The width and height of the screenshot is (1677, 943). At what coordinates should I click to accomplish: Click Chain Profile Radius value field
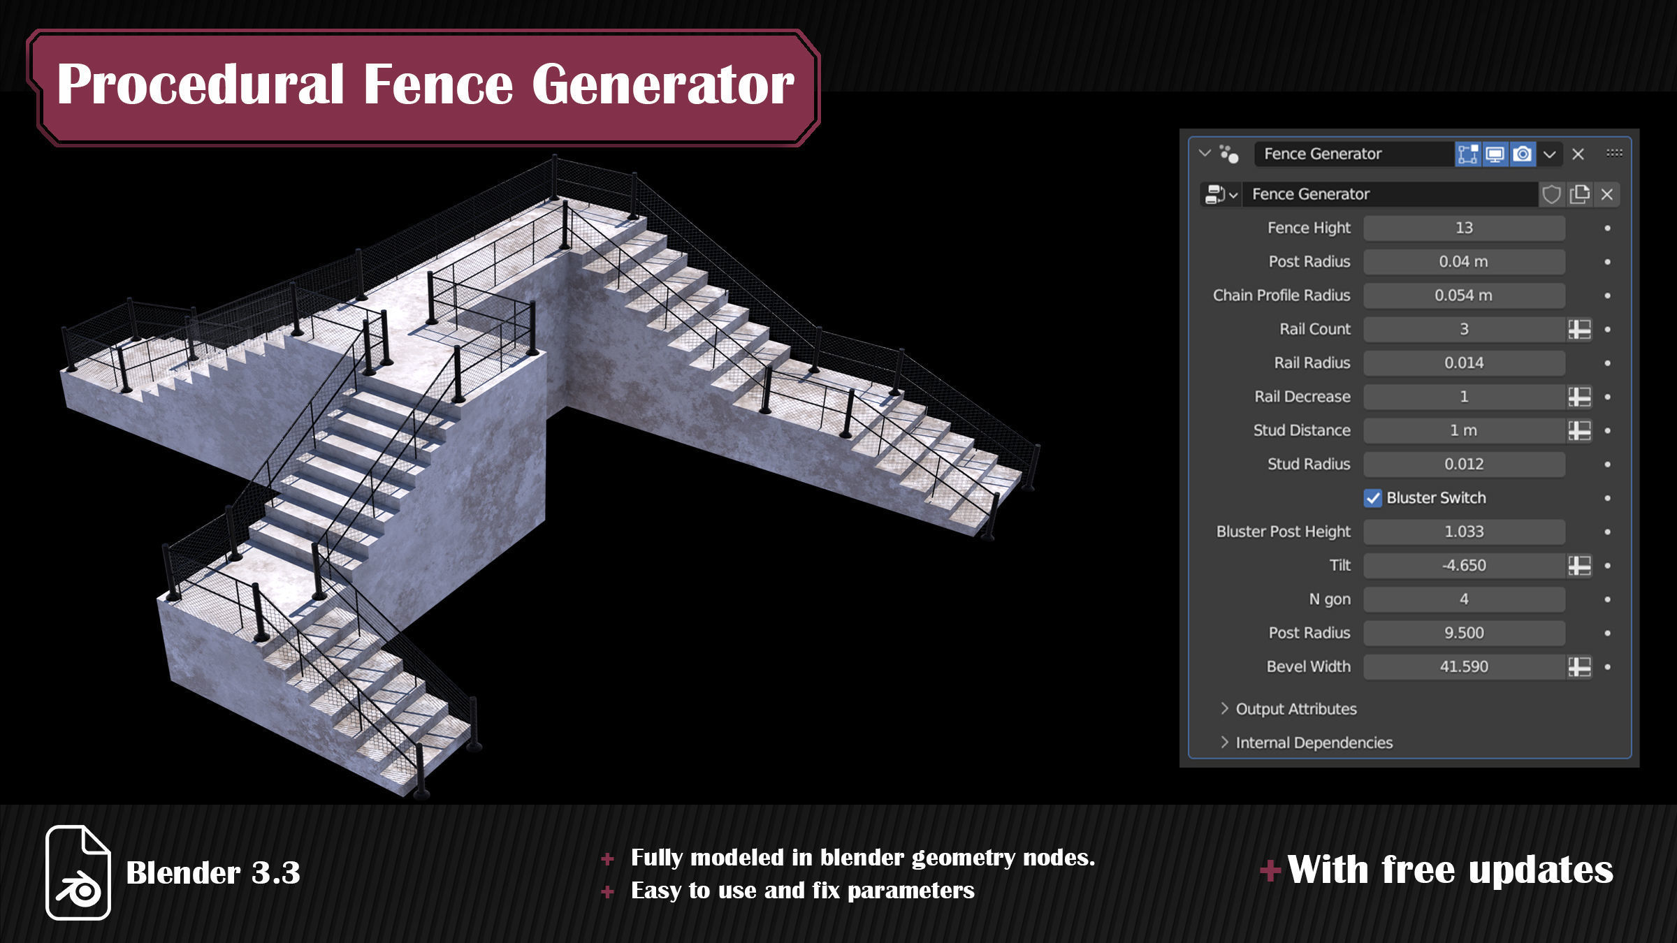pyautogui.click(x=1464, y=295)
